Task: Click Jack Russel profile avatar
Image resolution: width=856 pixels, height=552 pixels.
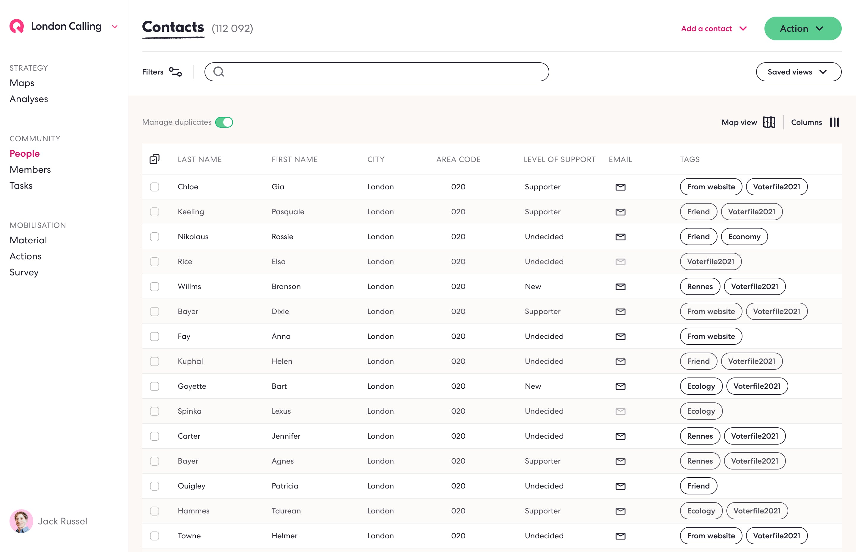Action: click(x=21, y=521)
